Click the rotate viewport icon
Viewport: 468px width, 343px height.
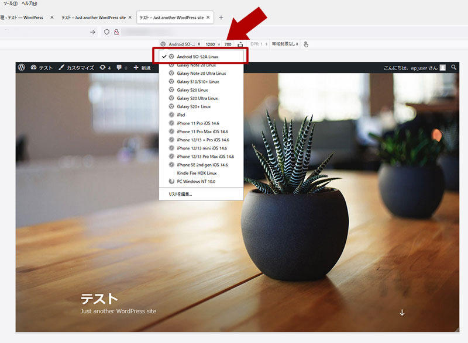[240, 44]
